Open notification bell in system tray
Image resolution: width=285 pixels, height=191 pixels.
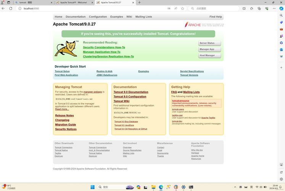280,187
